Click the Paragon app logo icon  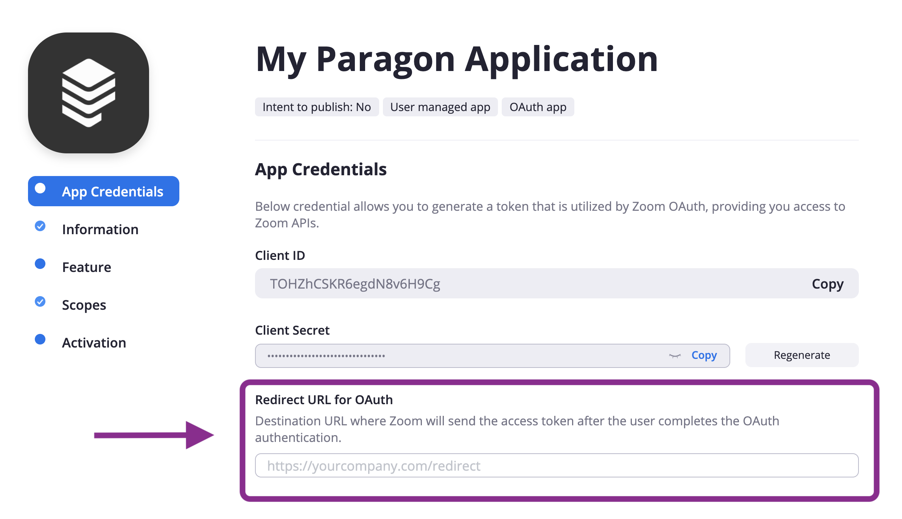[89, 93]
